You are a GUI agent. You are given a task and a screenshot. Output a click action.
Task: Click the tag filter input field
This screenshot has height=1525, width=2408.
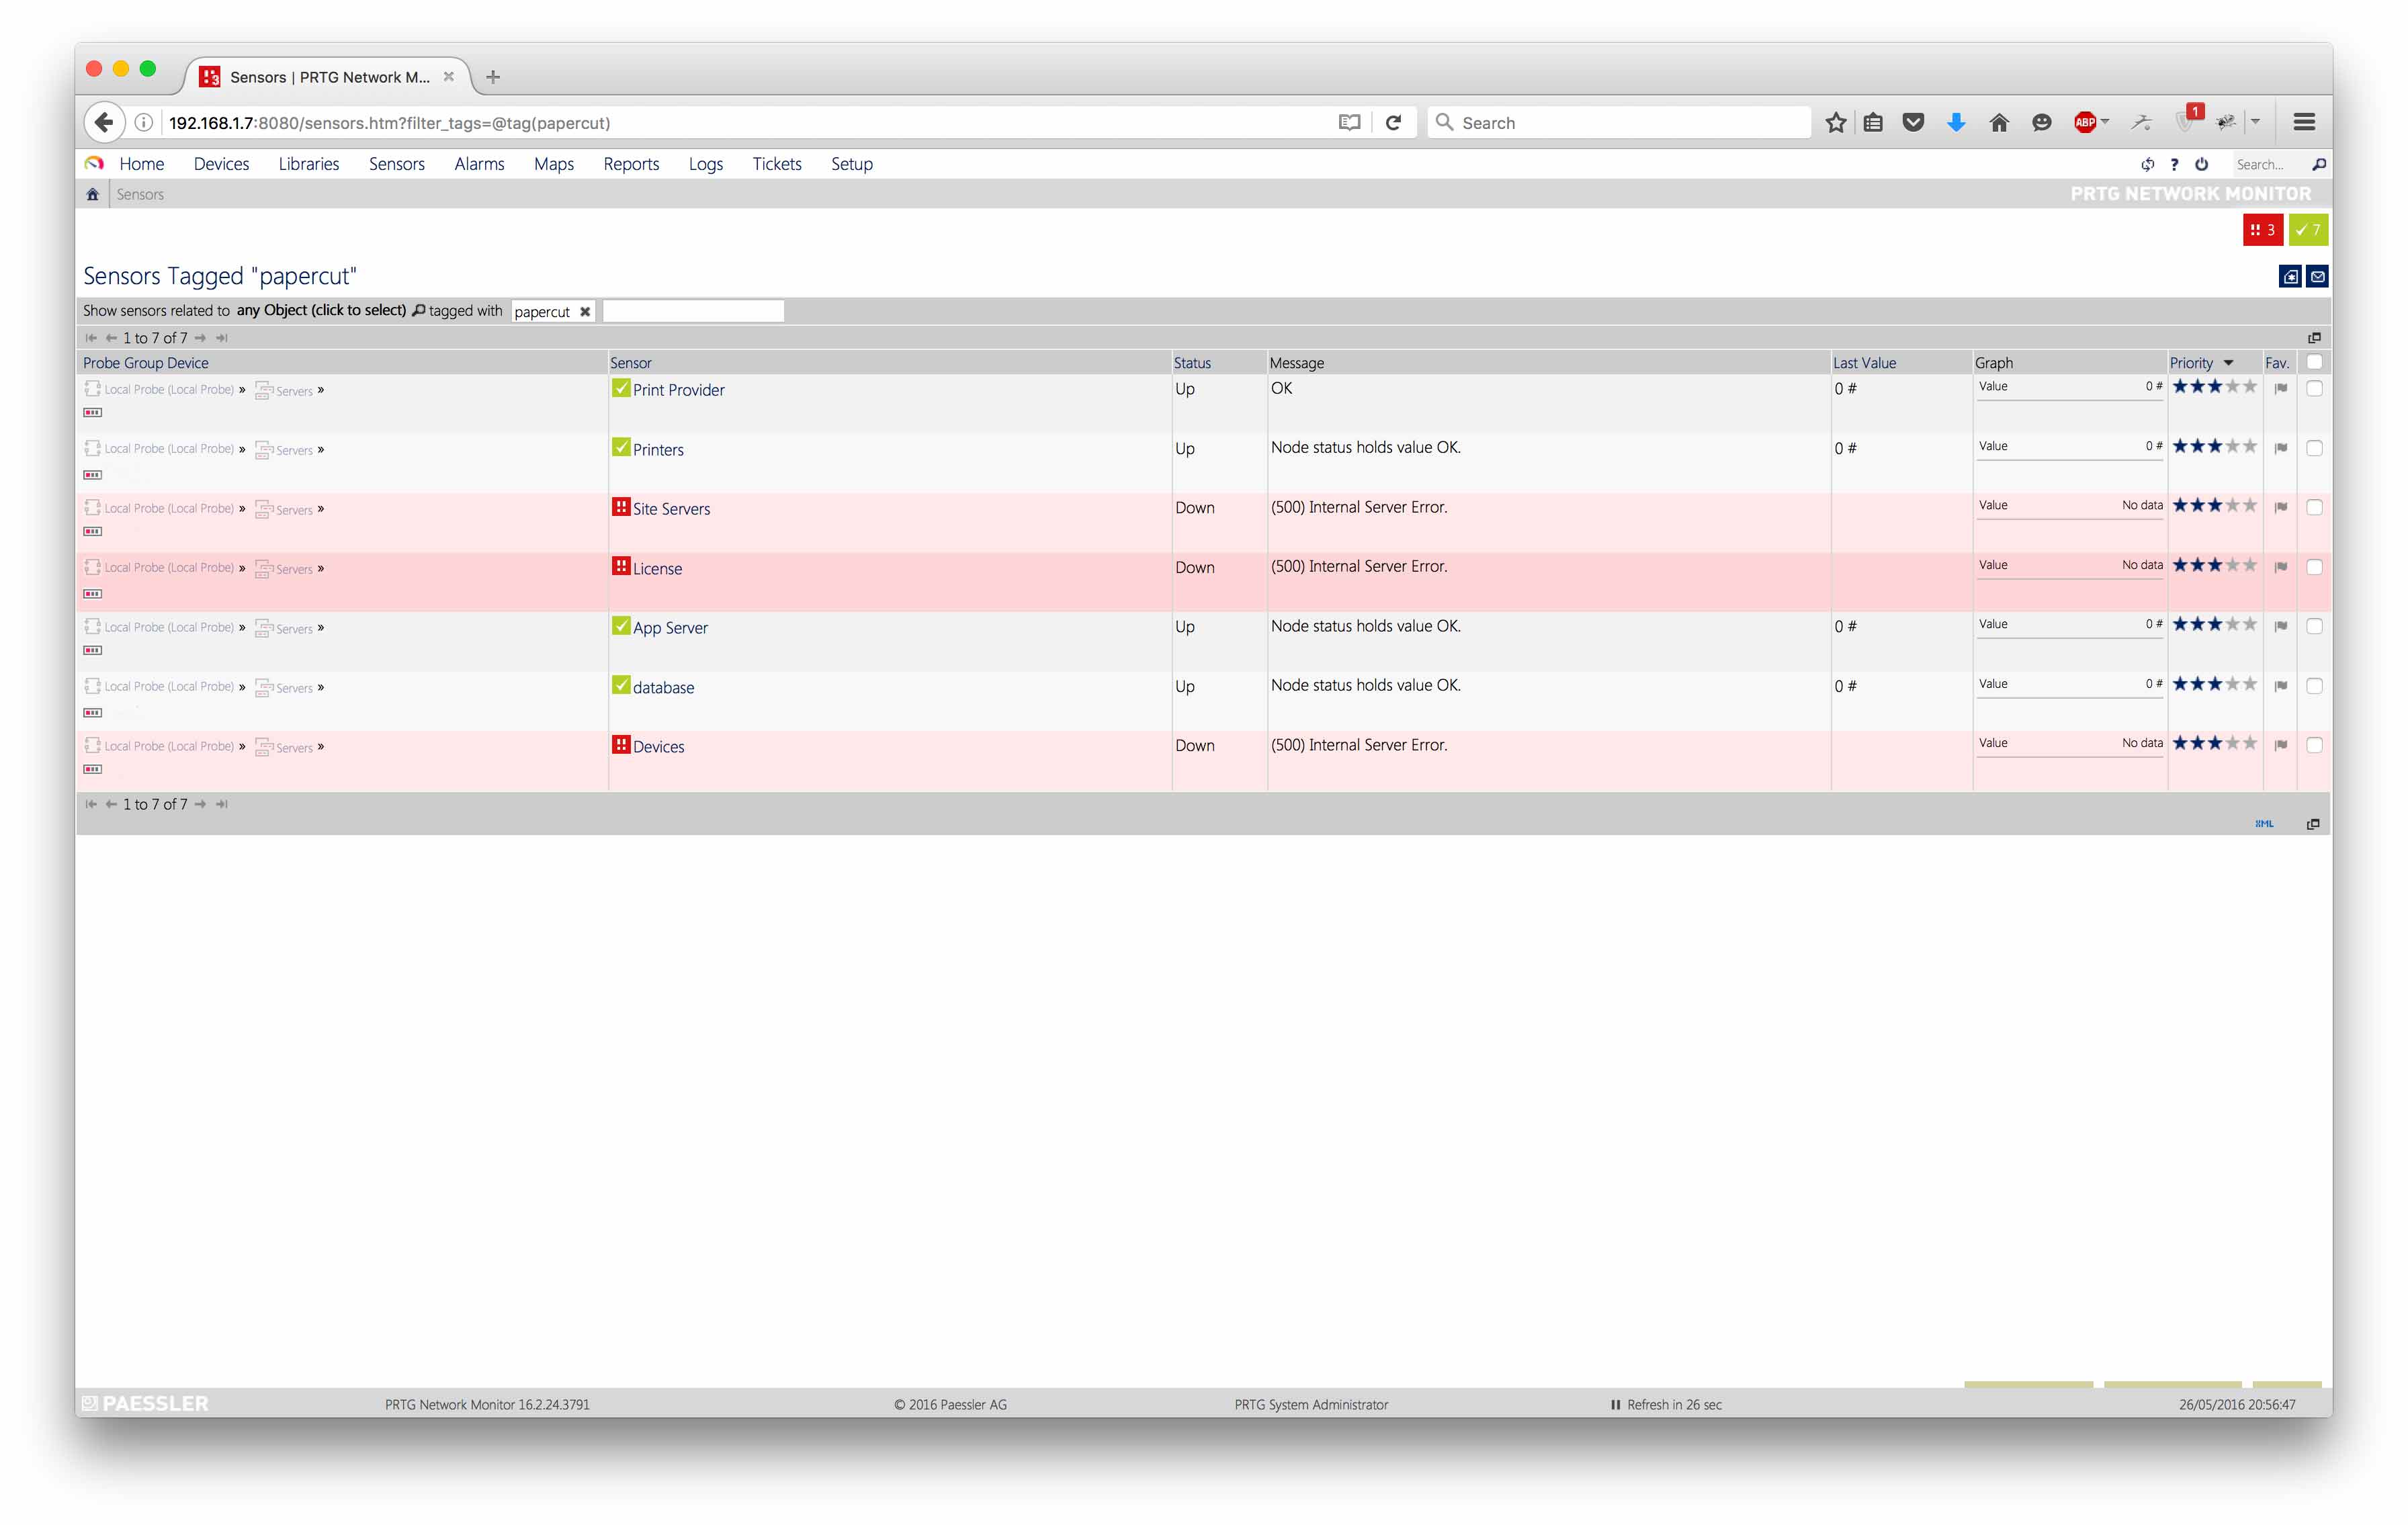[693, 311]
